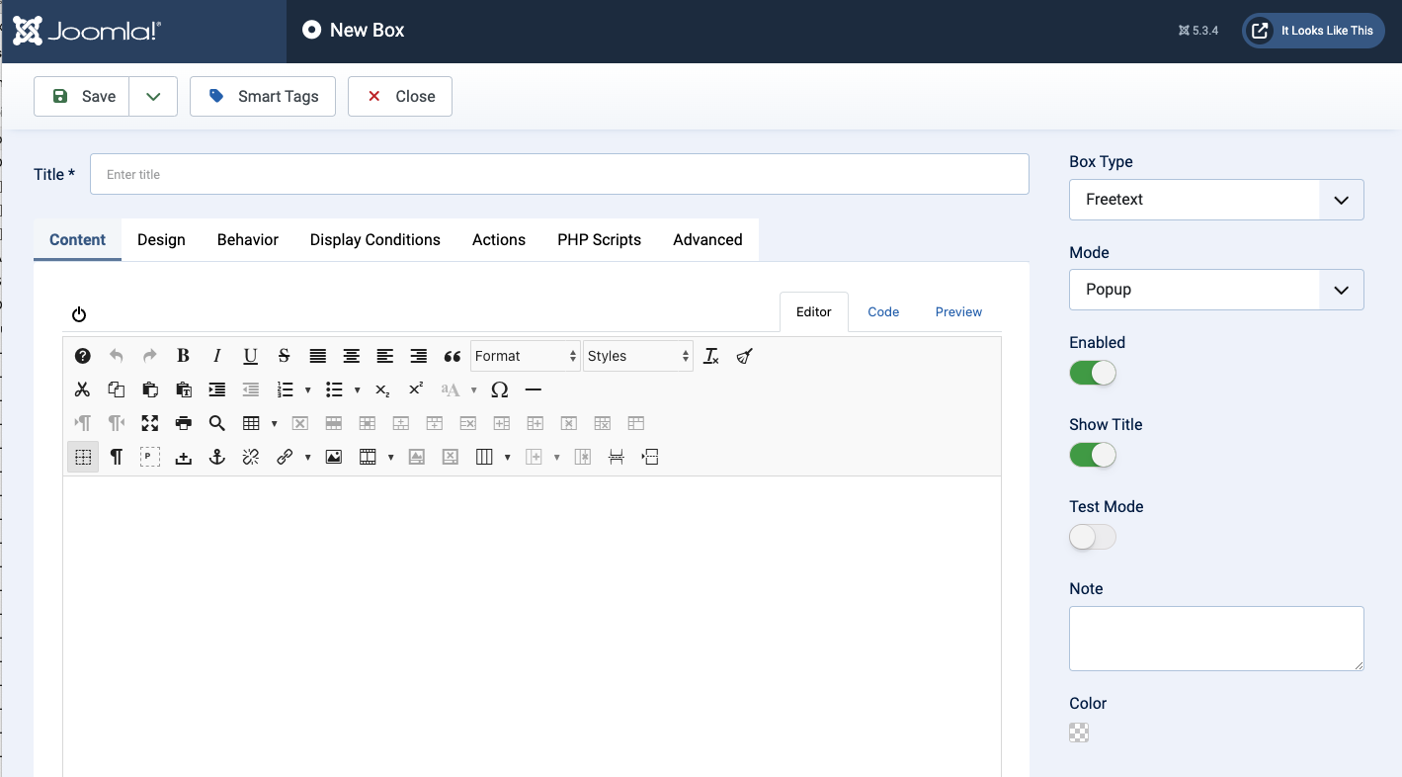This screenshot has width=1402, height=777.
Task: Click the Smart Tags button
Action: (x=263, y=97)
